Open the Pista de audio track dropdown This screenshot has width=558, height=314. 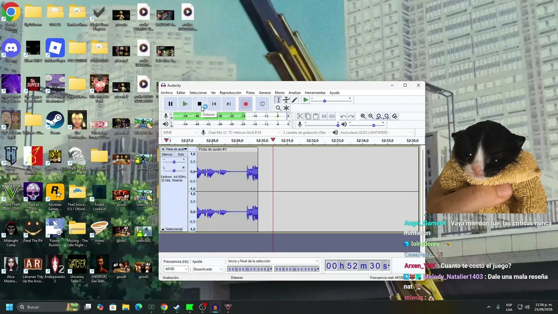176,149
